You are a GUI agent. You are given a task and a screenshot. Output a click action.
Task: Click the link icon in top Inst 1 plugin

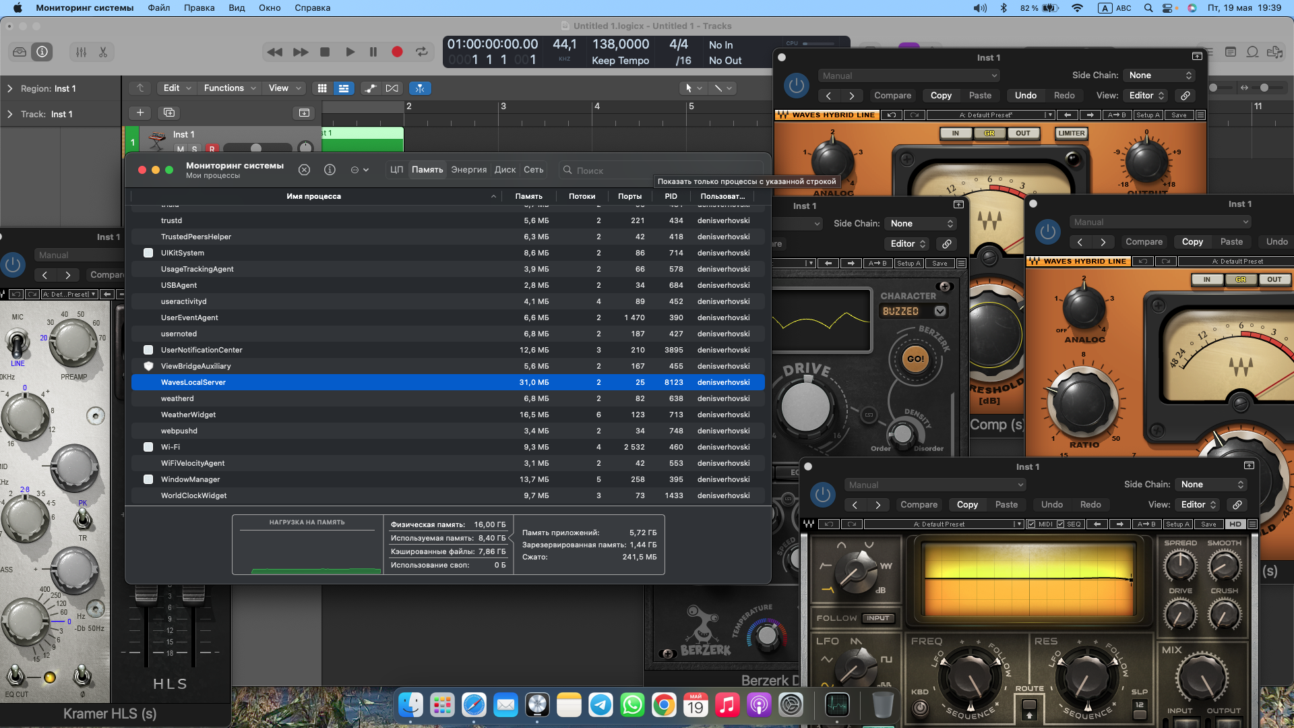click(1185, 96)
